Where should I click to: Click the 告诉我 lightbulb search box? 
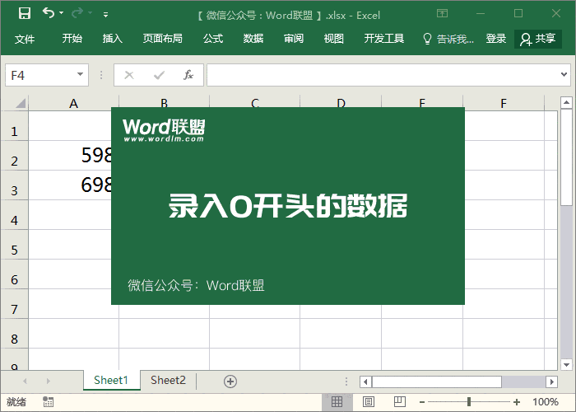[448, 39]
